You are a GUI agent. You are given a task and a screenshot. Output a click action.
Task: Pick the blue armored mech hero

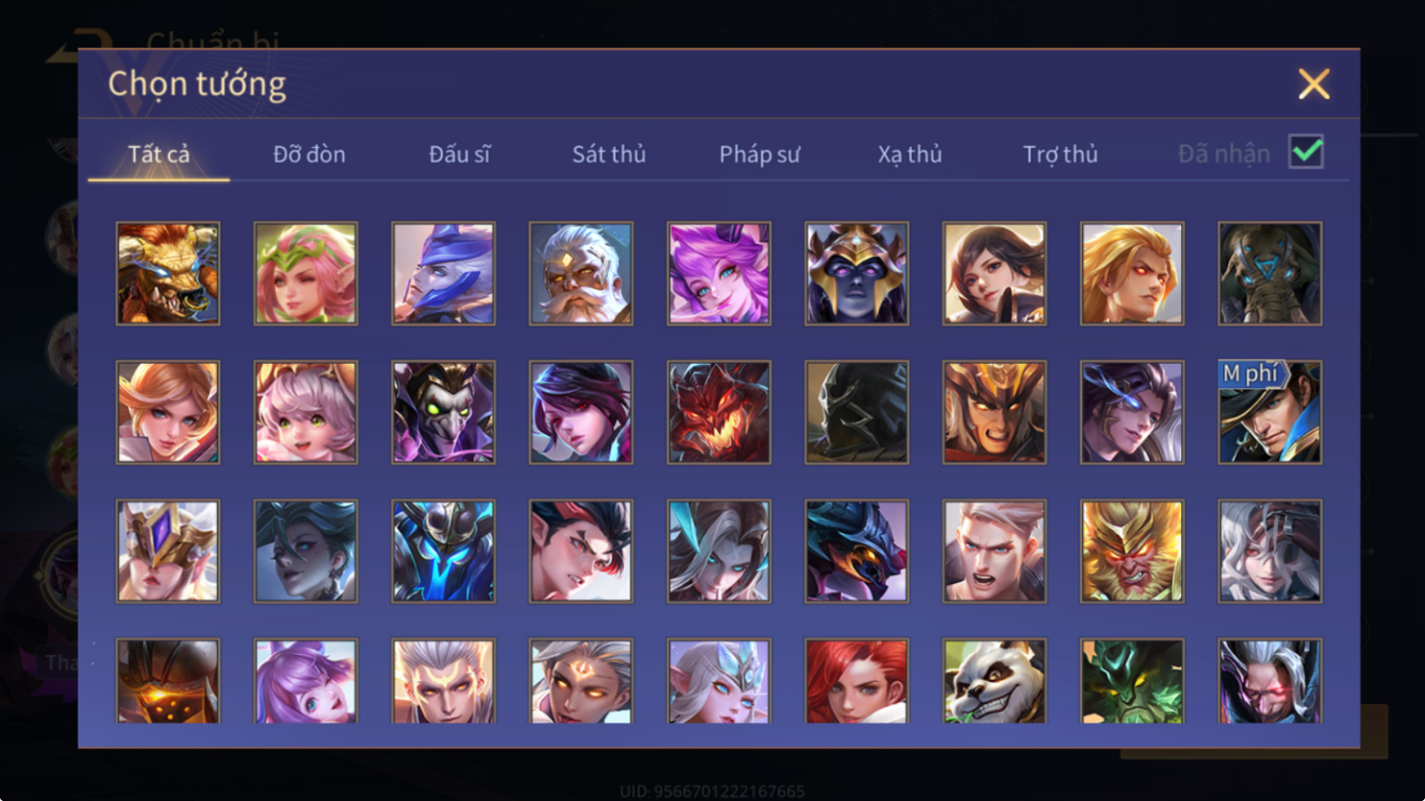444,552
